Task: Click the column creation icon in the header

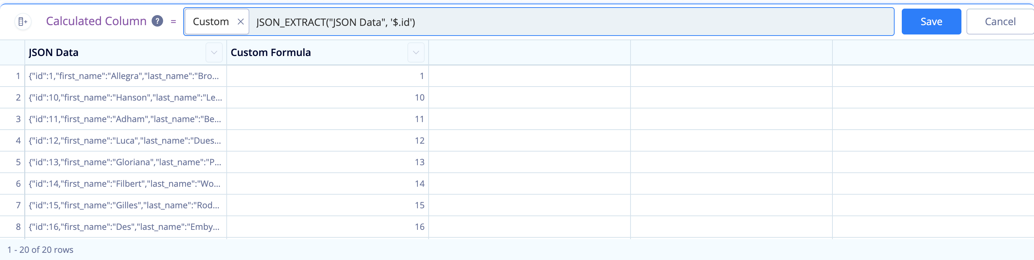Action: coord(23,21)
